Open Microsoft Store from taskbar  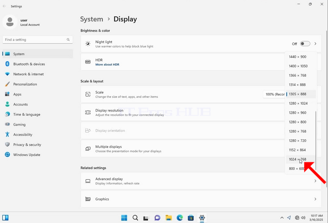pyautogui.click(x=191, y=218)
